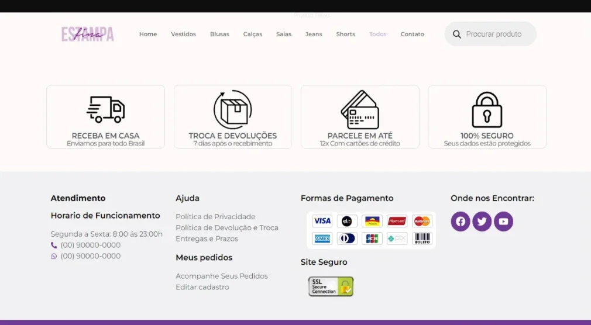Click the search magnifier icon
The image size is (591, 325).
457,34
